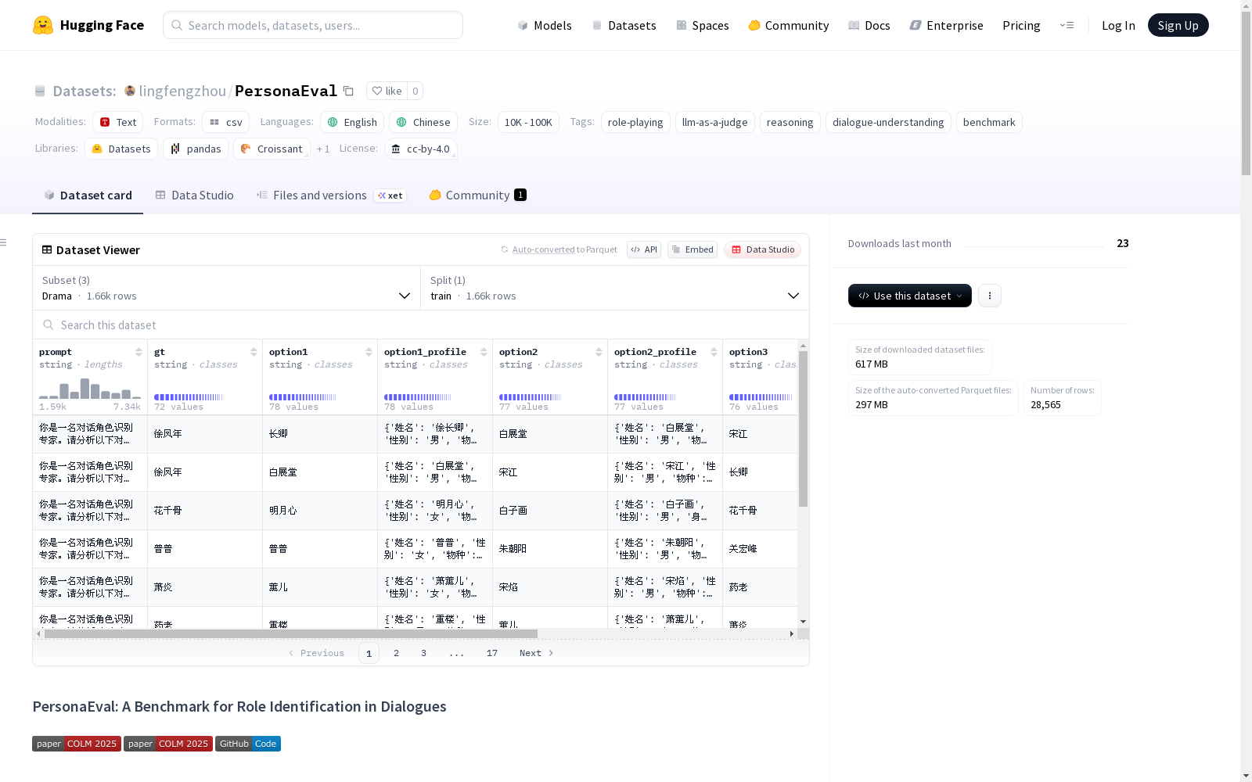
Task: Open the Datasets menu
Action: [624, 25]
